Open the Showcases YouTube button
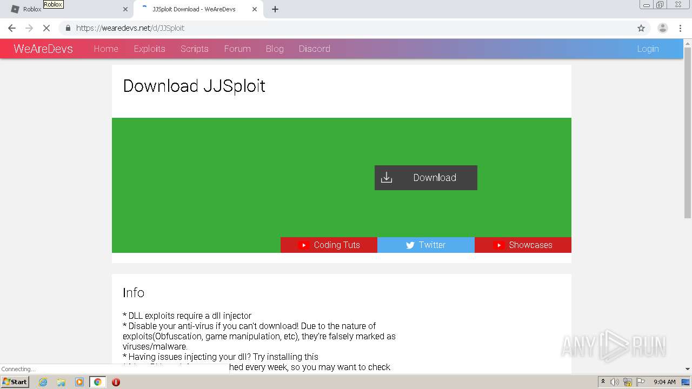Screen dimensions: 692x389 [523, 245]
